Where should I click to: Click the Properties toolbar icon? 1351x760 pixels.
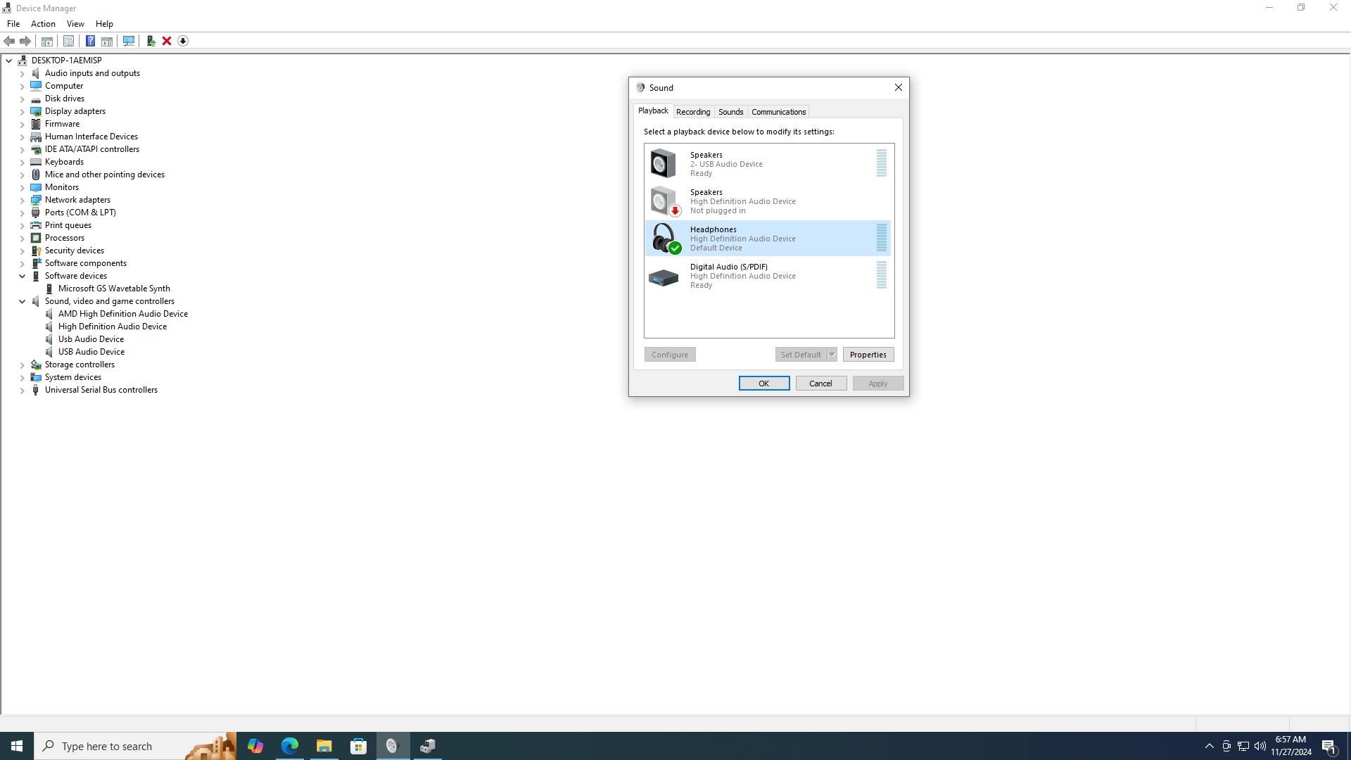(68, 41)
